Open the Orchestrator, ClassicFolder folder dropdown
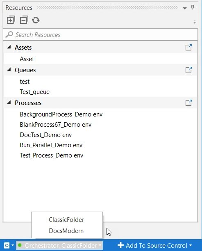The width and height of the screenshot is (202, 251). pyautogui.click(x=59, y=245)
